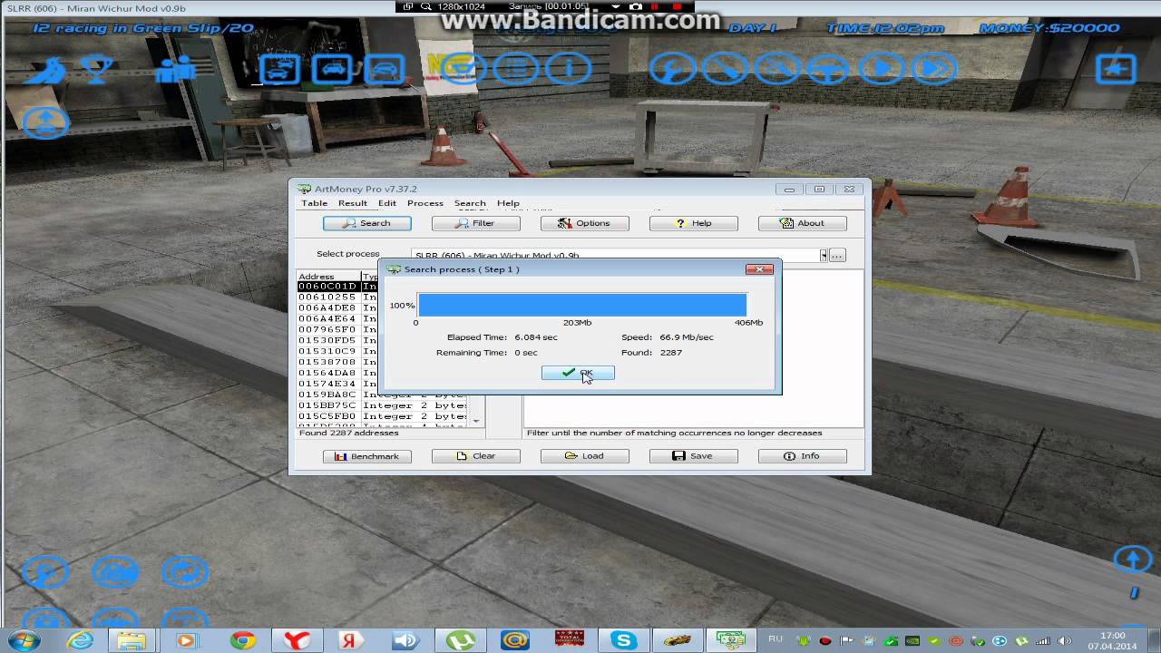Open the Search menu in the menu bar
This screenshot has width=1161, height=653.
470,203
